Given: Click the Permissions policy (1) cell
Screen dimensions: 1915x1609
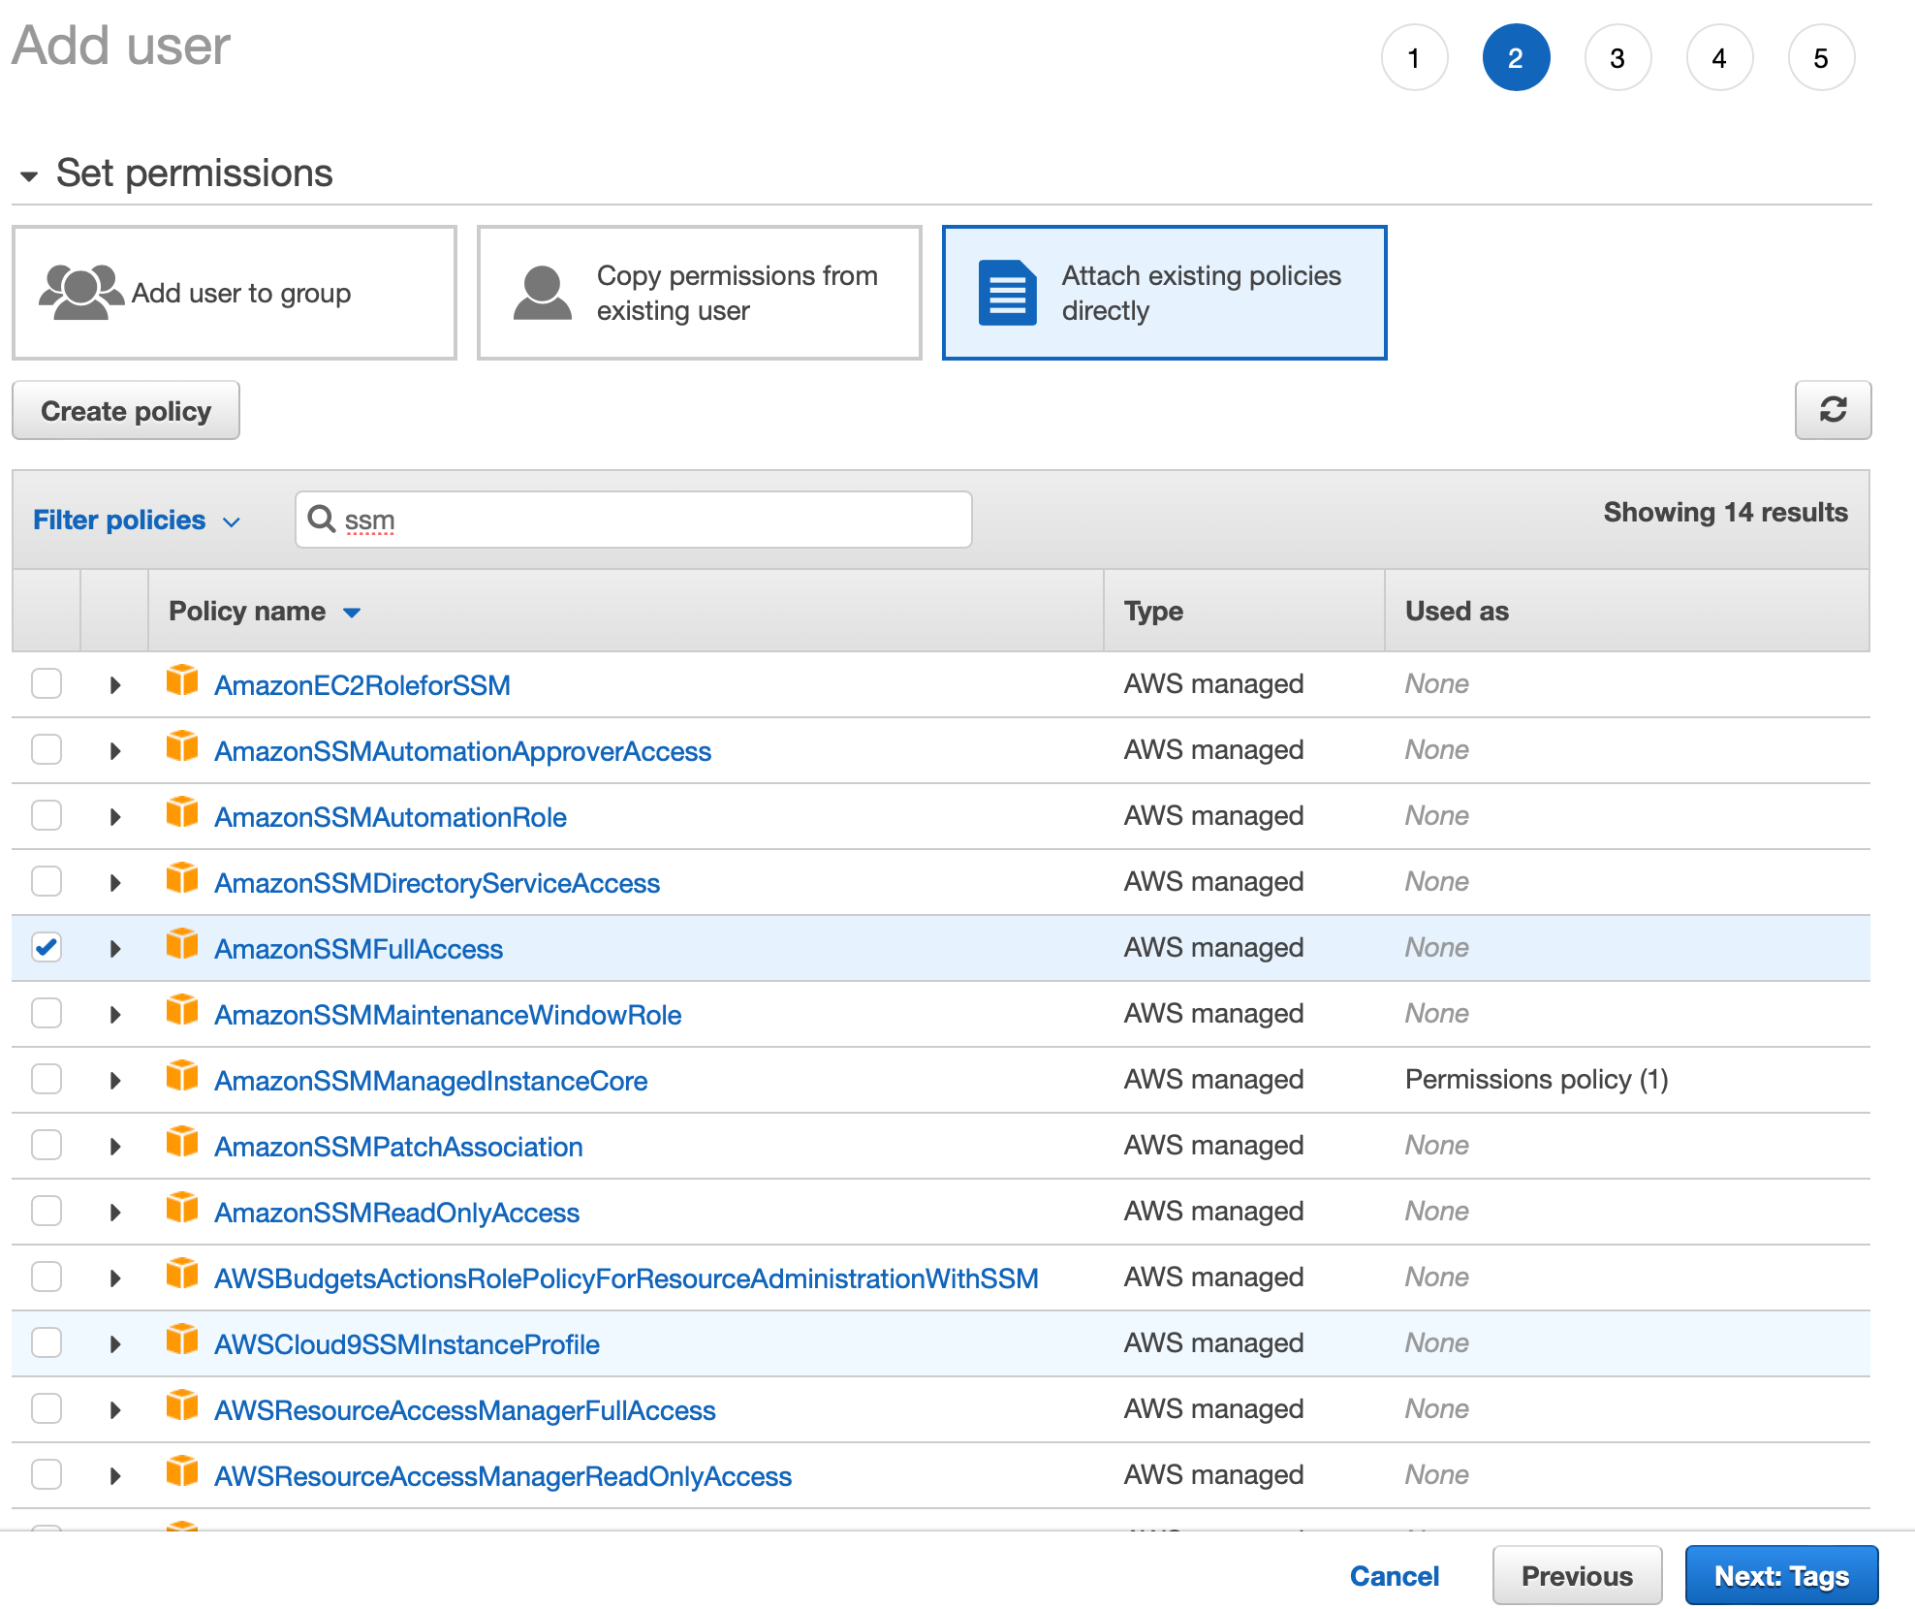Looking at the screenshot, I should [x=1537, y=1080].
